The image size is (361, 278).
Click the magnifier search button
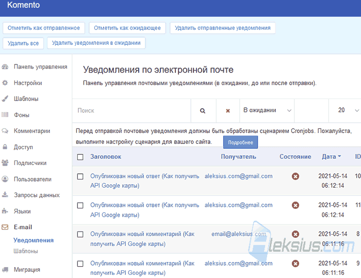203,111
